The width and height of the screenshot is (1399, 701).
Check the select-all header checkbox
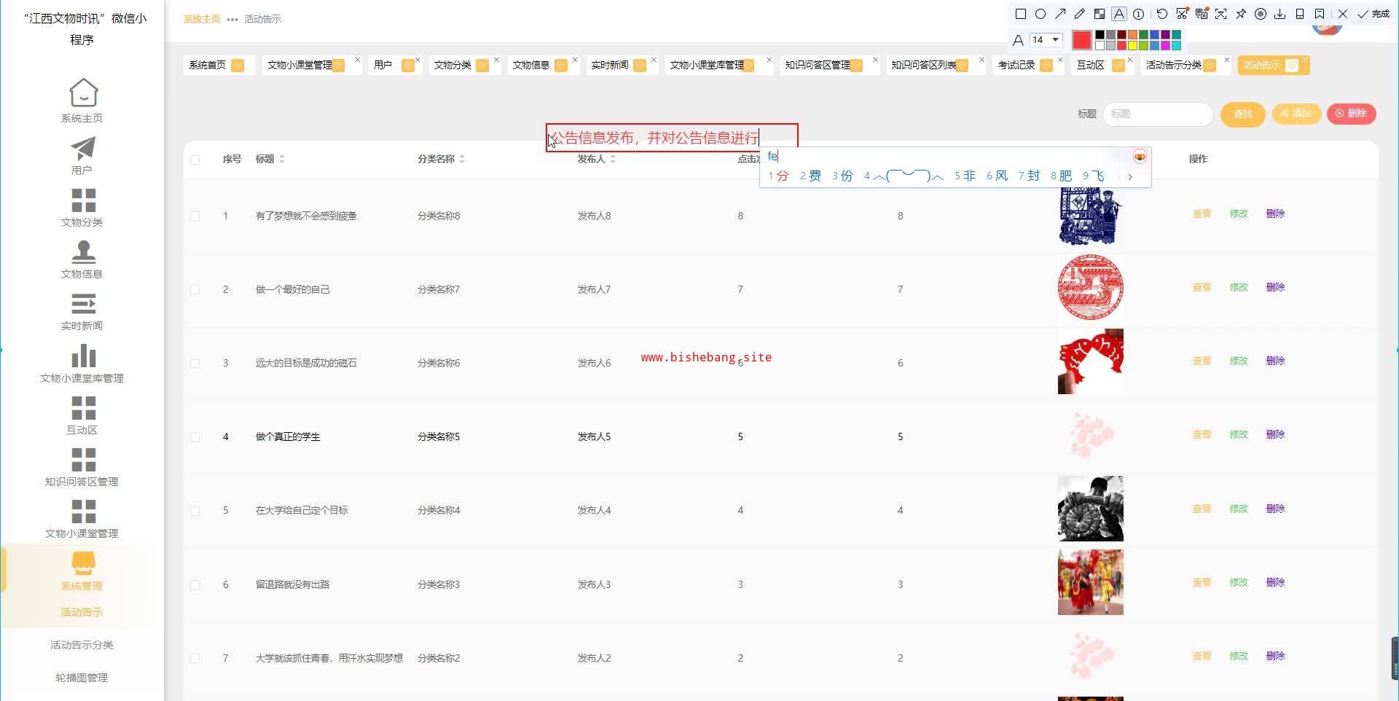pos(195,160)
